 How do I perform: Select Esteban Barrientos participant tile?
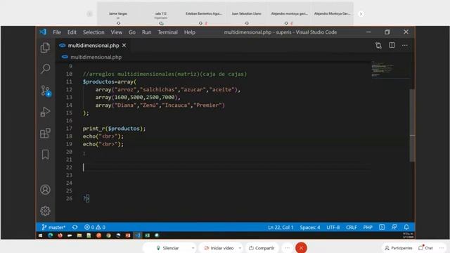click(203, 14)
